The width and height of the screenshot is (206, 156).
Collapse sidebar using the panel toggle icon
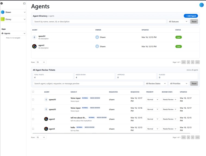click(x=24, y=4)
